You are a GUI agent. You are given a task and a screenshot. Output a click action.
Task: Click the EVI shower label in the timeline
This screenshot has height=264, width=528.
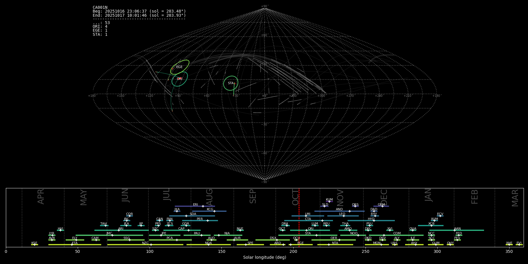point(519,243)
